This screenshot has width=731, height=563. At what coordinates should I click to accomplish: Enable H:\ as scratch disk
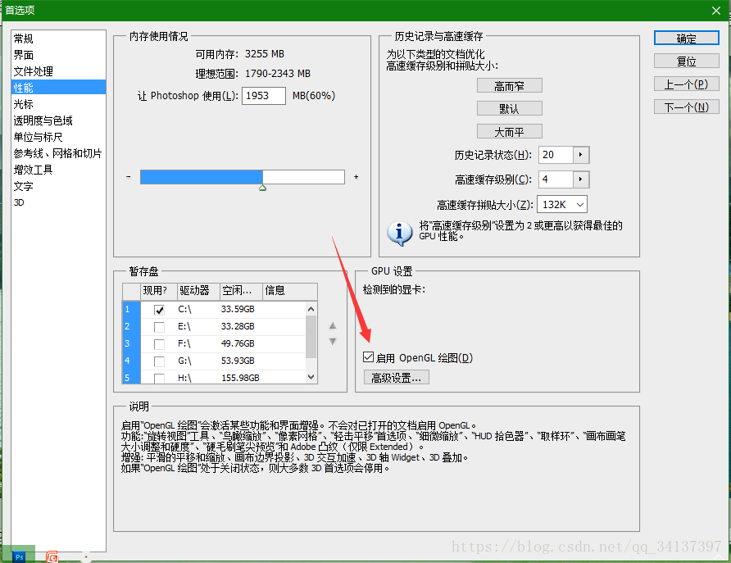[159, 378]
